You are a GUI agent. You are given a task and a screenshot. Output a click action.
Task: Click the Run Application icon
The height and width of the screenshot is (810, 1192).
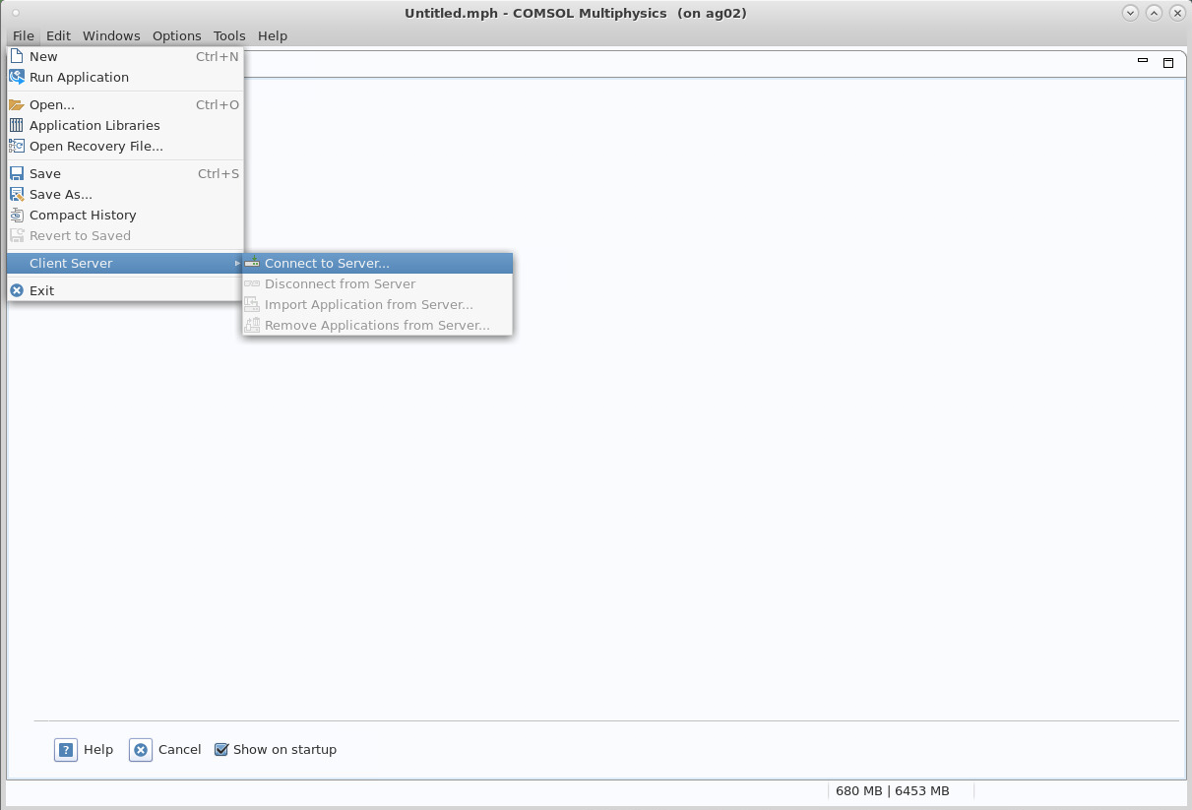16,77
